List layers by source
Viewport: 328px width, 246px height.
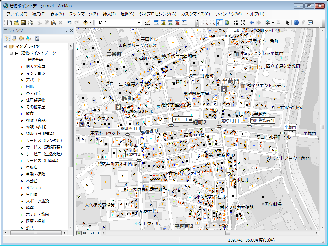tap(14, 38)
